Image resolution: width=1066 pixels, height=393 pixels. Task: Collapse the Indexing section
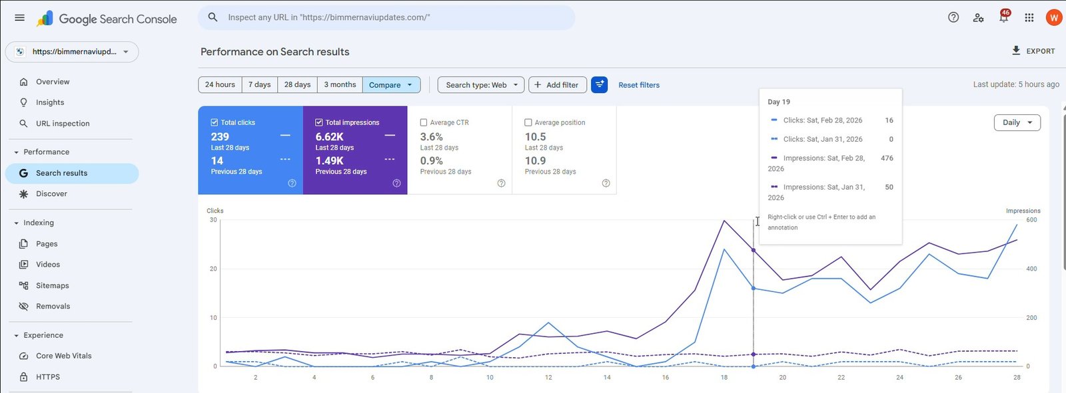point(16,223)
